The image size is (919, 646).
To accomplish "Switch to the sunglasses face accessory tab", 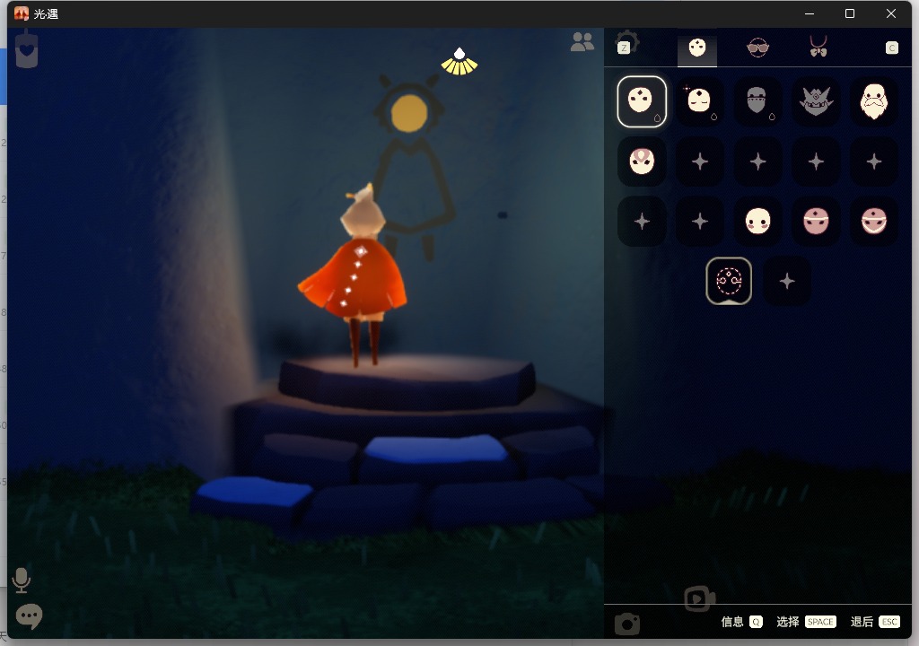I will 757,48.
